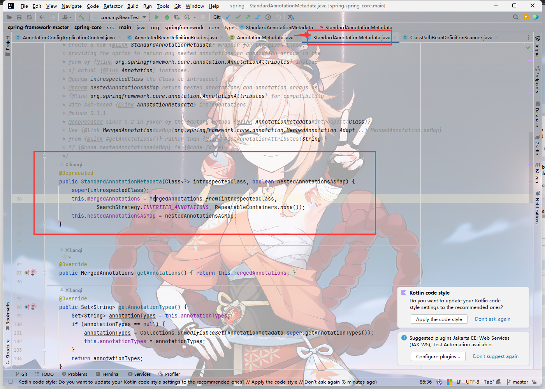Toggle the Terminal tool window
545x389 pixels.
[x=107, y=374]
